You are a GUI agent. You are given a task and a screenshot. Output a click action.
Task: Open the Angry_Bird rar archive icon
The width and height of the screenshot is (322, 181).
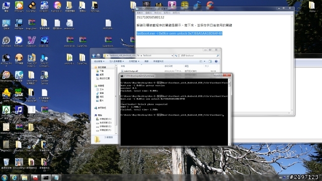point(31,24)
